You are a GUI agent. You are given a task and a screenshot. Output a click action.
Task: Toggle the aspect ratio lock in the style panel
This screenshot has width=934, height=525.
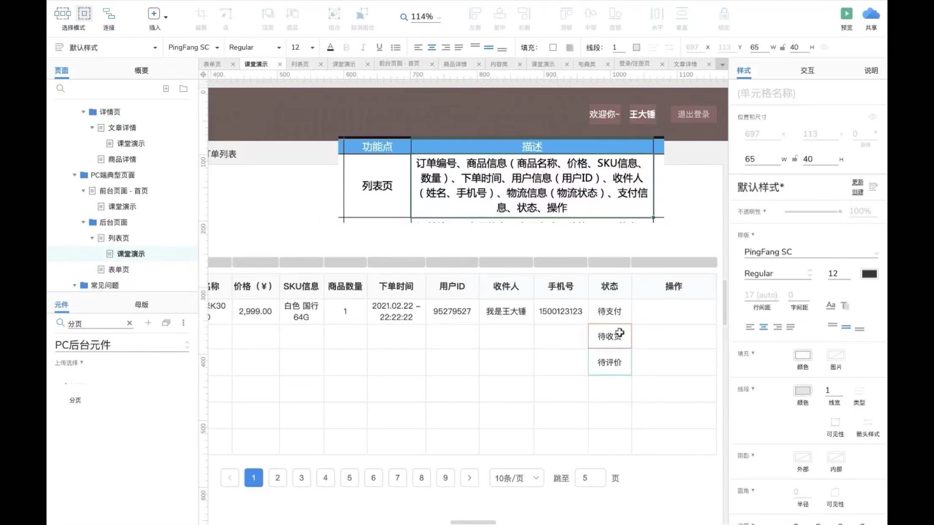[795, 159]
